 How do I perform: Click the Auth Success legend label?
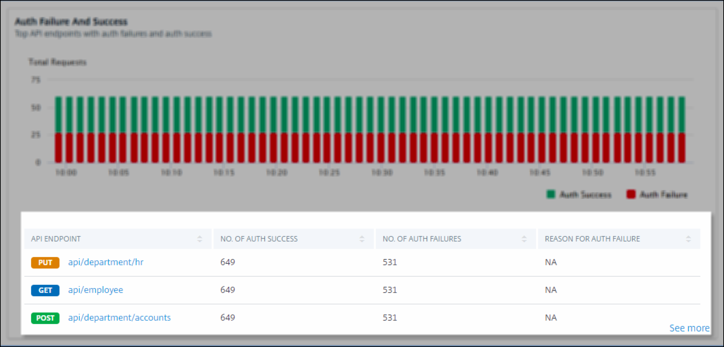[585, 194]
